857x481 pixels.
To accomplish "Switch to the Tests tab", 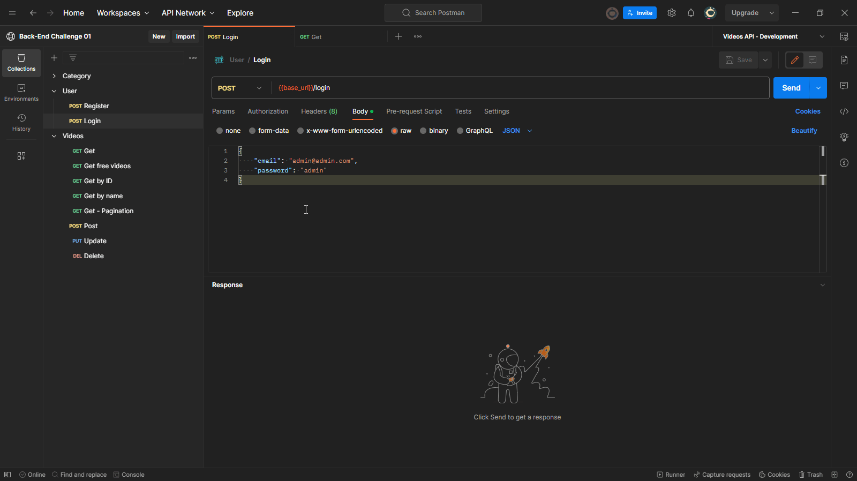I will click(x=463, y=111).
